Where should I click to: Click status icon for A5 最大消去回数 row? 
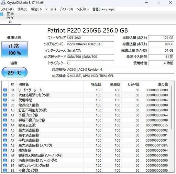(x=5, y=130)
